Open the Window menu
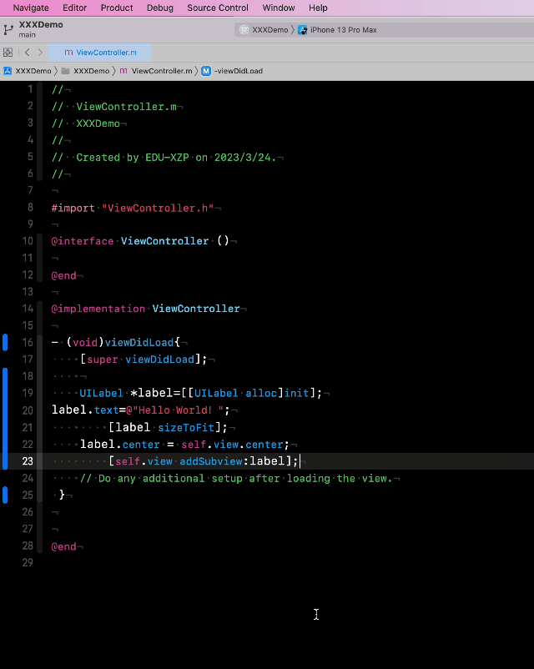The width and height of the screenshot is (534, 669). (279, 8)
